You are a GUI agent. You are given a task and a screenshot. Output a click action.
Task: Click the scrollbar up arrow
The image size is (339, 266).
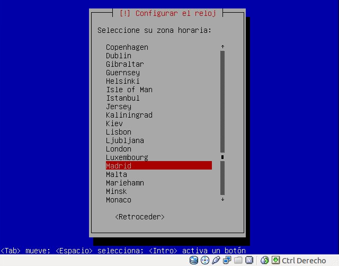[222, 47]
